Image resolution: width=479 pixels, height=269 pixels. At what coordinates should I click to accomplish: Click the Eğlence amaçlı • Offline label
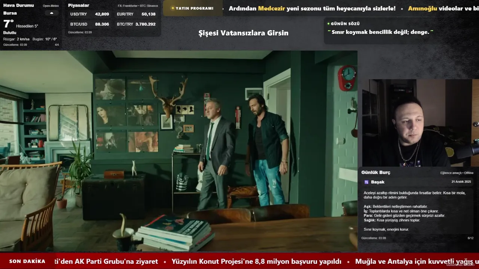tap(457, 173)
